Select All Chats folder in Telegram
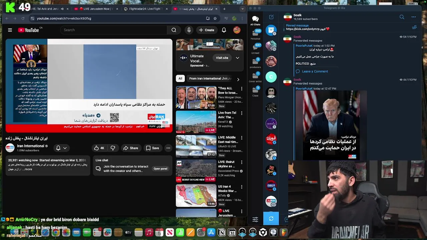Image resolution: width=427 pixels, height=240 pixels. click(255, 21)
